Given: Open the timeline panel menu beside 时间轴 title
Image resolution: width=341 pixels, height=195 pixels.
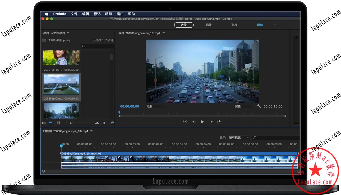Looking at the screenshot, I should point(92,131).
